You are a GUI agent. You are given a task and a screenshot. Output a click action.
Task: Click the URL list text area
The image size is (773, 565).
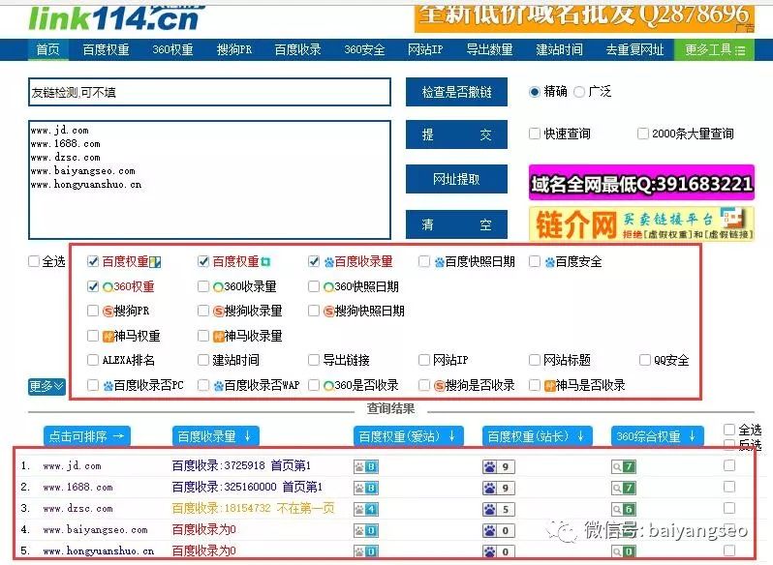coord(209,180)
